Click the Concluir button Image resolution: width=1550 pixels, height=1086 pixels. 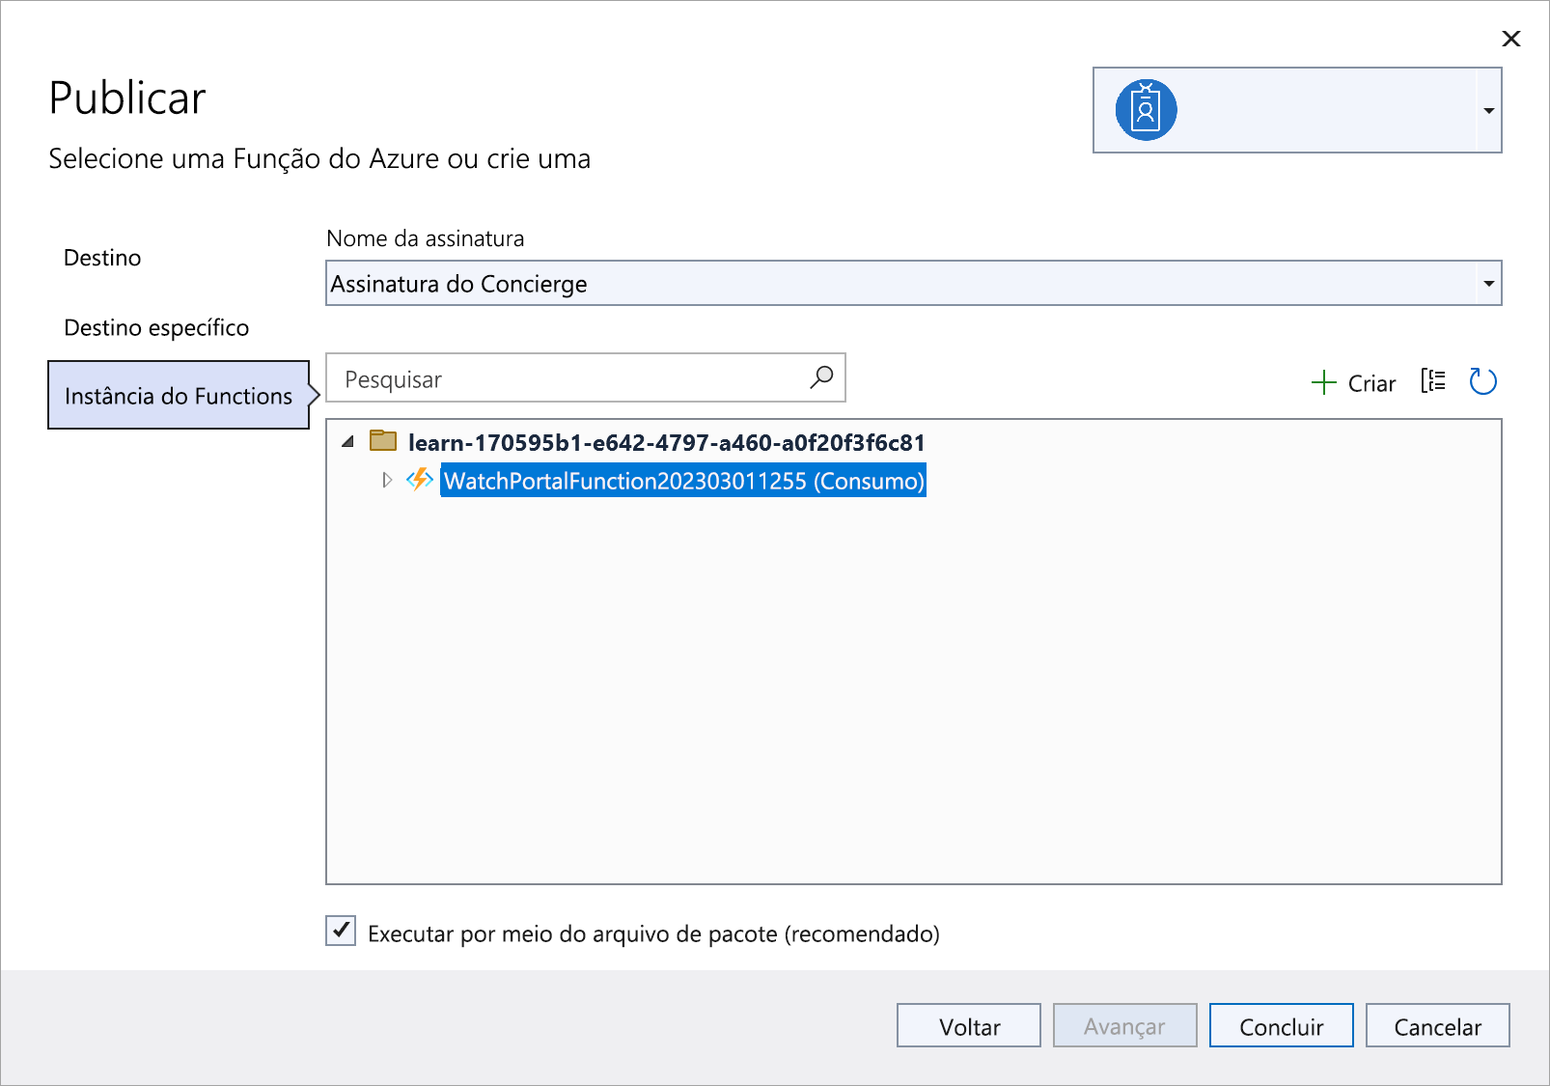1282,1025
